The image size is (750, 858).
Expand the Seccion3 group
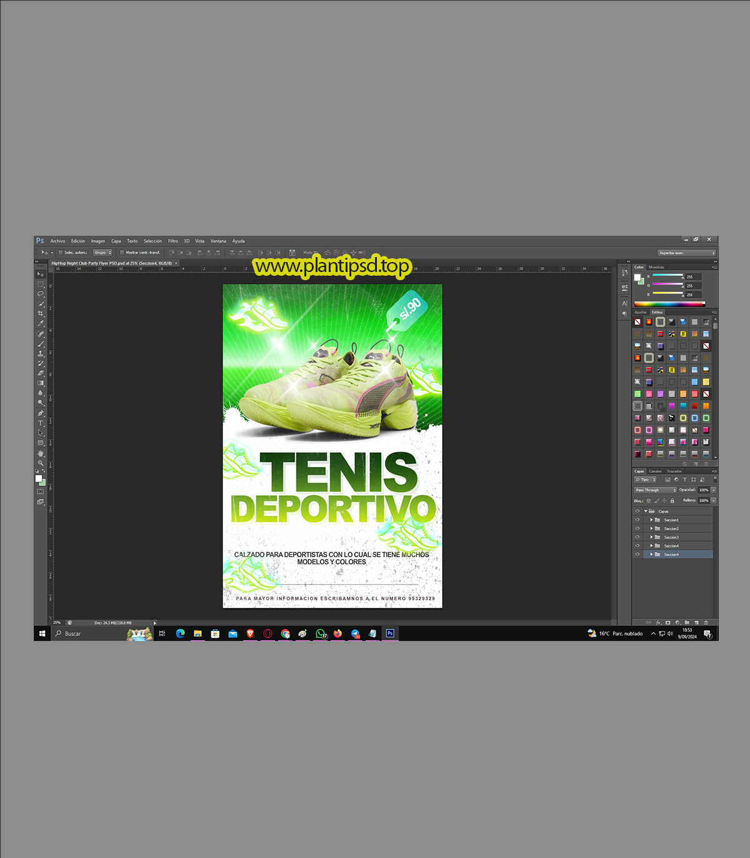[x=651, y=537]
